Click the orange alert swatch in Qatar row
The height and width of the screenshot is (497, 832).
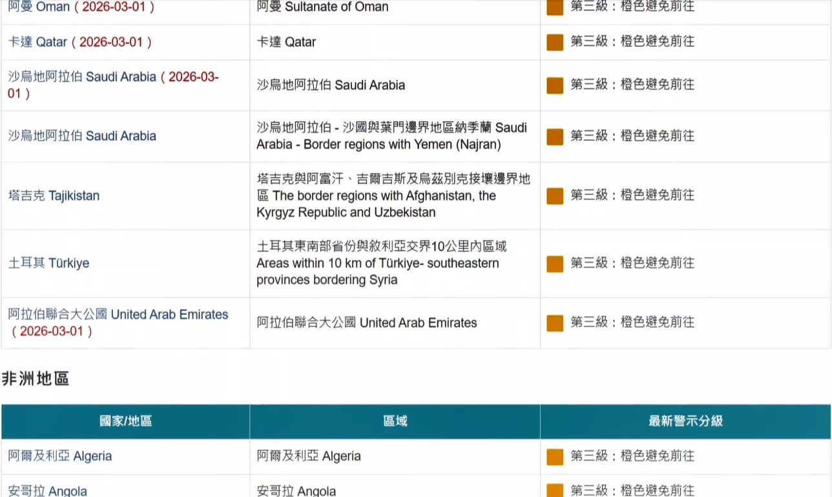pyautogui.click(x=555, y=42)
